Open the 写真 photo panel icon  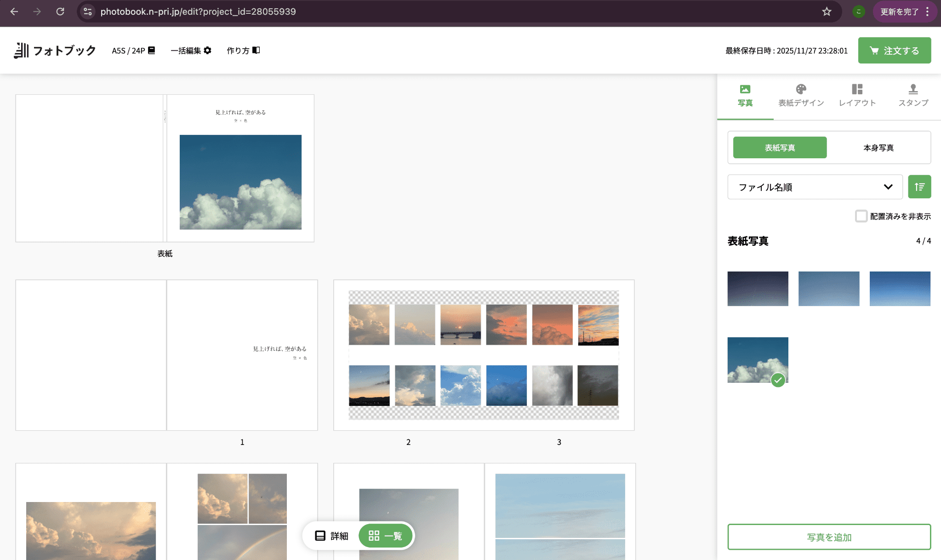coord(745,89)
